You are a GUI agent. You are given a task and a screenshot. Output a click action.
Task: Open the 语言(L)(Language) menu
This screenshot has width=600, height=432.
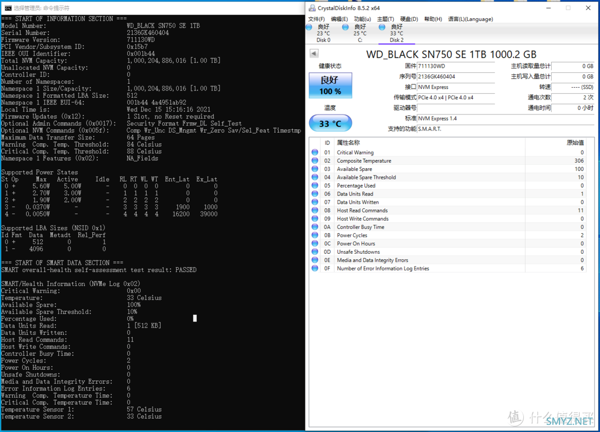(471, 19)
